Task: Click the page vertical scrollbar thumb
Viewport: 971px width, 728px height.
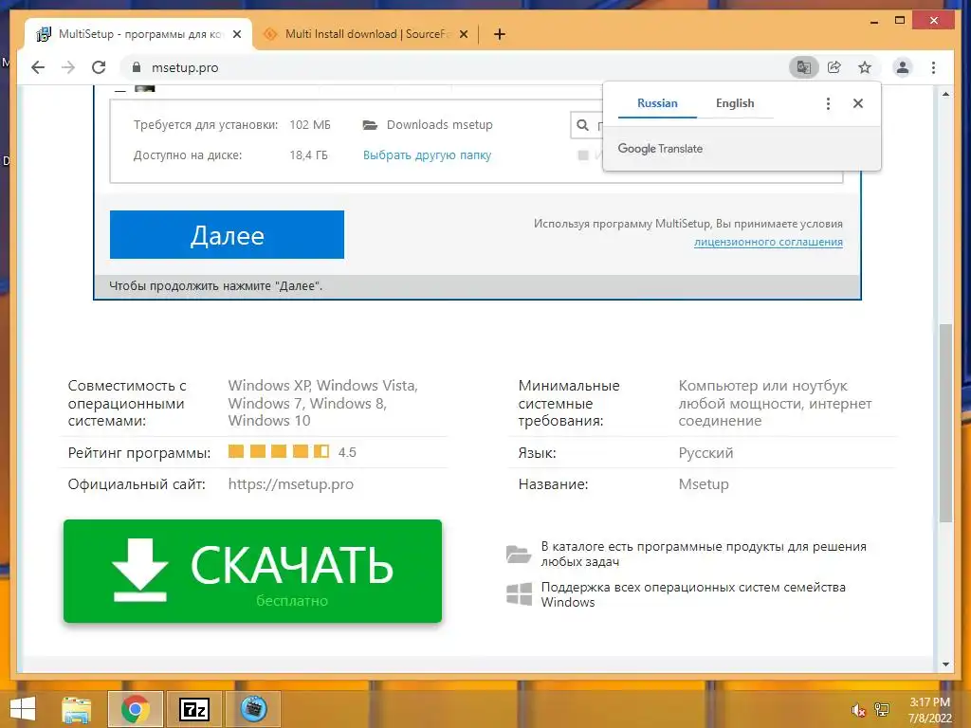Action: click(x=945, y=423)
